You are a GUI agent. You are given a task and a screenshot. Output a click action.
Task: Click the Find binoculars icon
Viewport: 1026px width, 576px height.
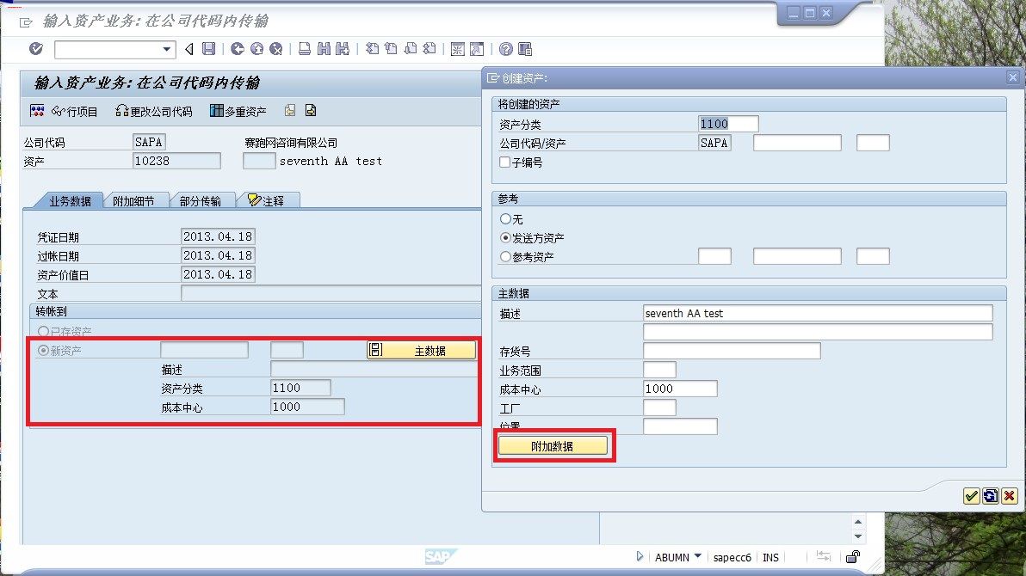[x=324, y=48]
